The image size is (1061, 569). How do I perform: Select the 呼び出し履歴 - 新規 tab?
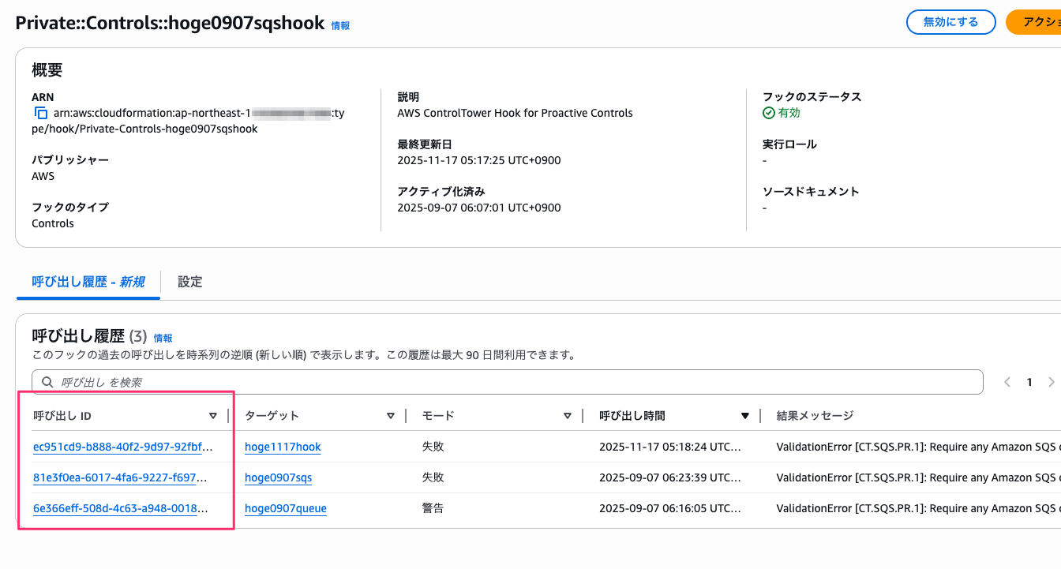[88, 282]
